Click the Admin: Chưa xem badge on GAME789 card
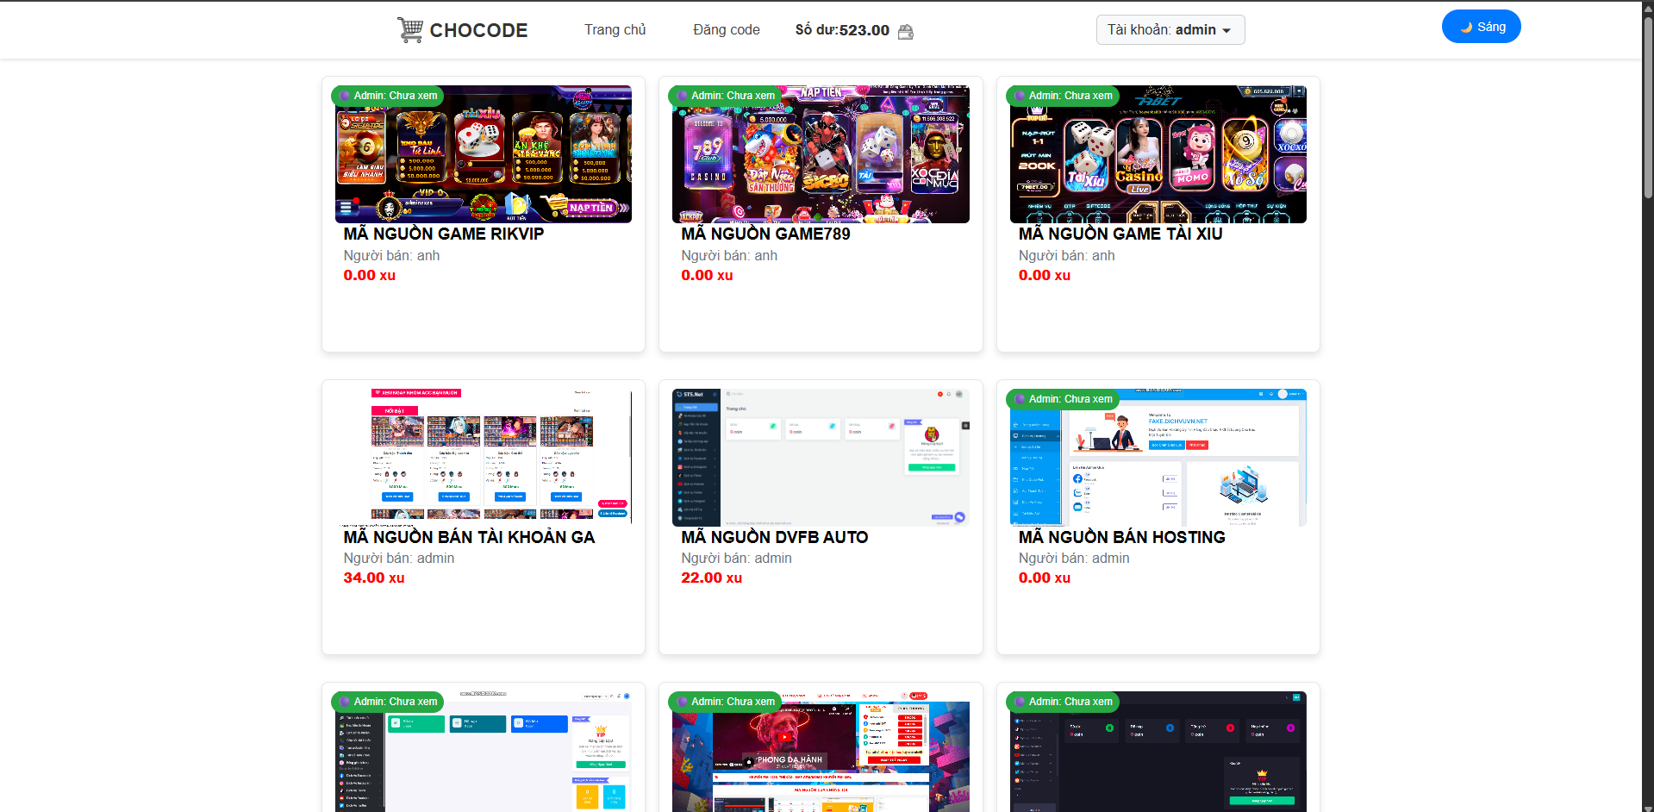 coord(725,96)
